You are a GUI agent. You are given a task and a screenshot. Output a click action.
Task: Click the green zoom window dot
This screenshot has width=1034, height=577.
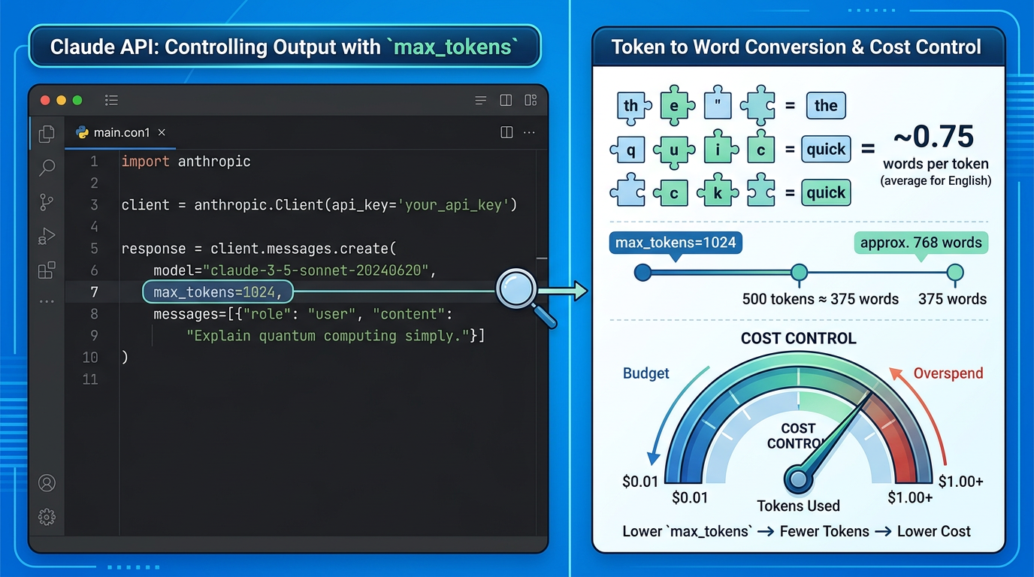pos(77,100)
